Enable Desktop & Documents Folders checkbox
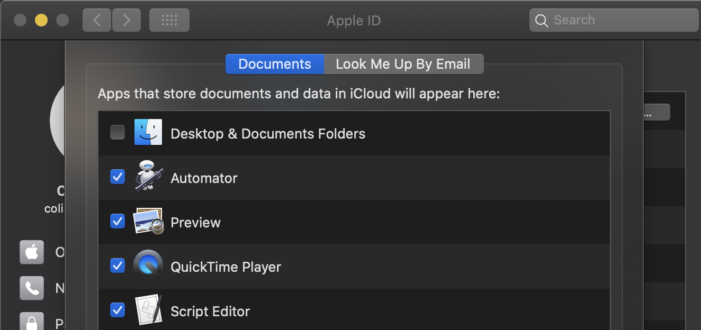This screenshot has height=330, width=701. click(118, 132)
